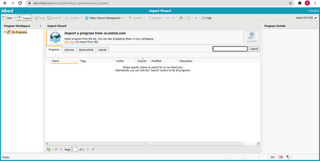Click the horizontal scrollbar thumb
320x161 pixels.
146,144
